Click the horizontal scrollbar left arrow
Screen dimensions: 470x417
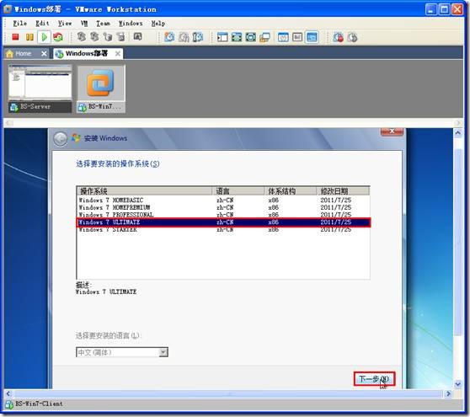point(8,393)
